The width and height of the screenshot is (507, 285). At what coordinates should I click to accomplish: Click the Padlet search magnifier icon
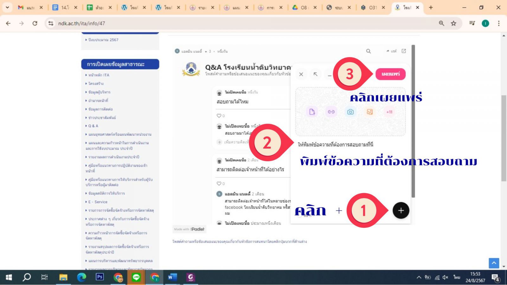(x=369, y=51)
